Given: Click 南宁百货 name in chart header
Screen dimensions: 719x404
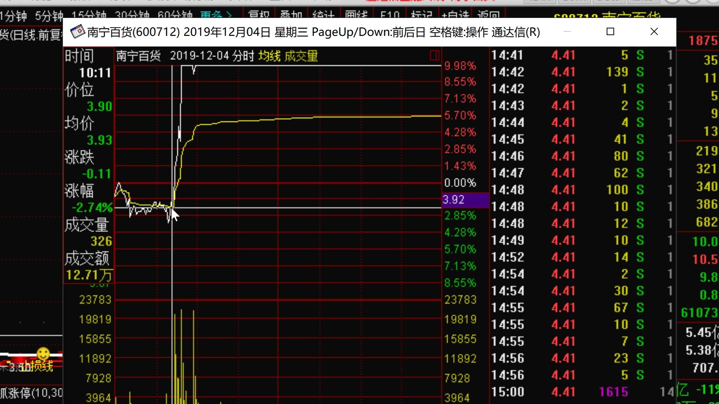Looking at the screenshot, I should coord(138,56).
